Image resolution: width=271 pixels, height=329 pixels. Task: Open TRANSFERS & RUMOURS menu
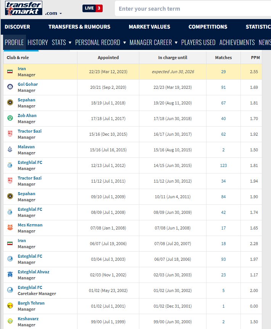click(79, 27)
